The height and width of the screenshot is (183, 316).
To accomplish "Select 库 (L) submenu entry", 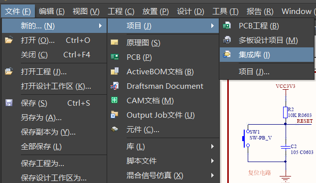I will point(163,147).
